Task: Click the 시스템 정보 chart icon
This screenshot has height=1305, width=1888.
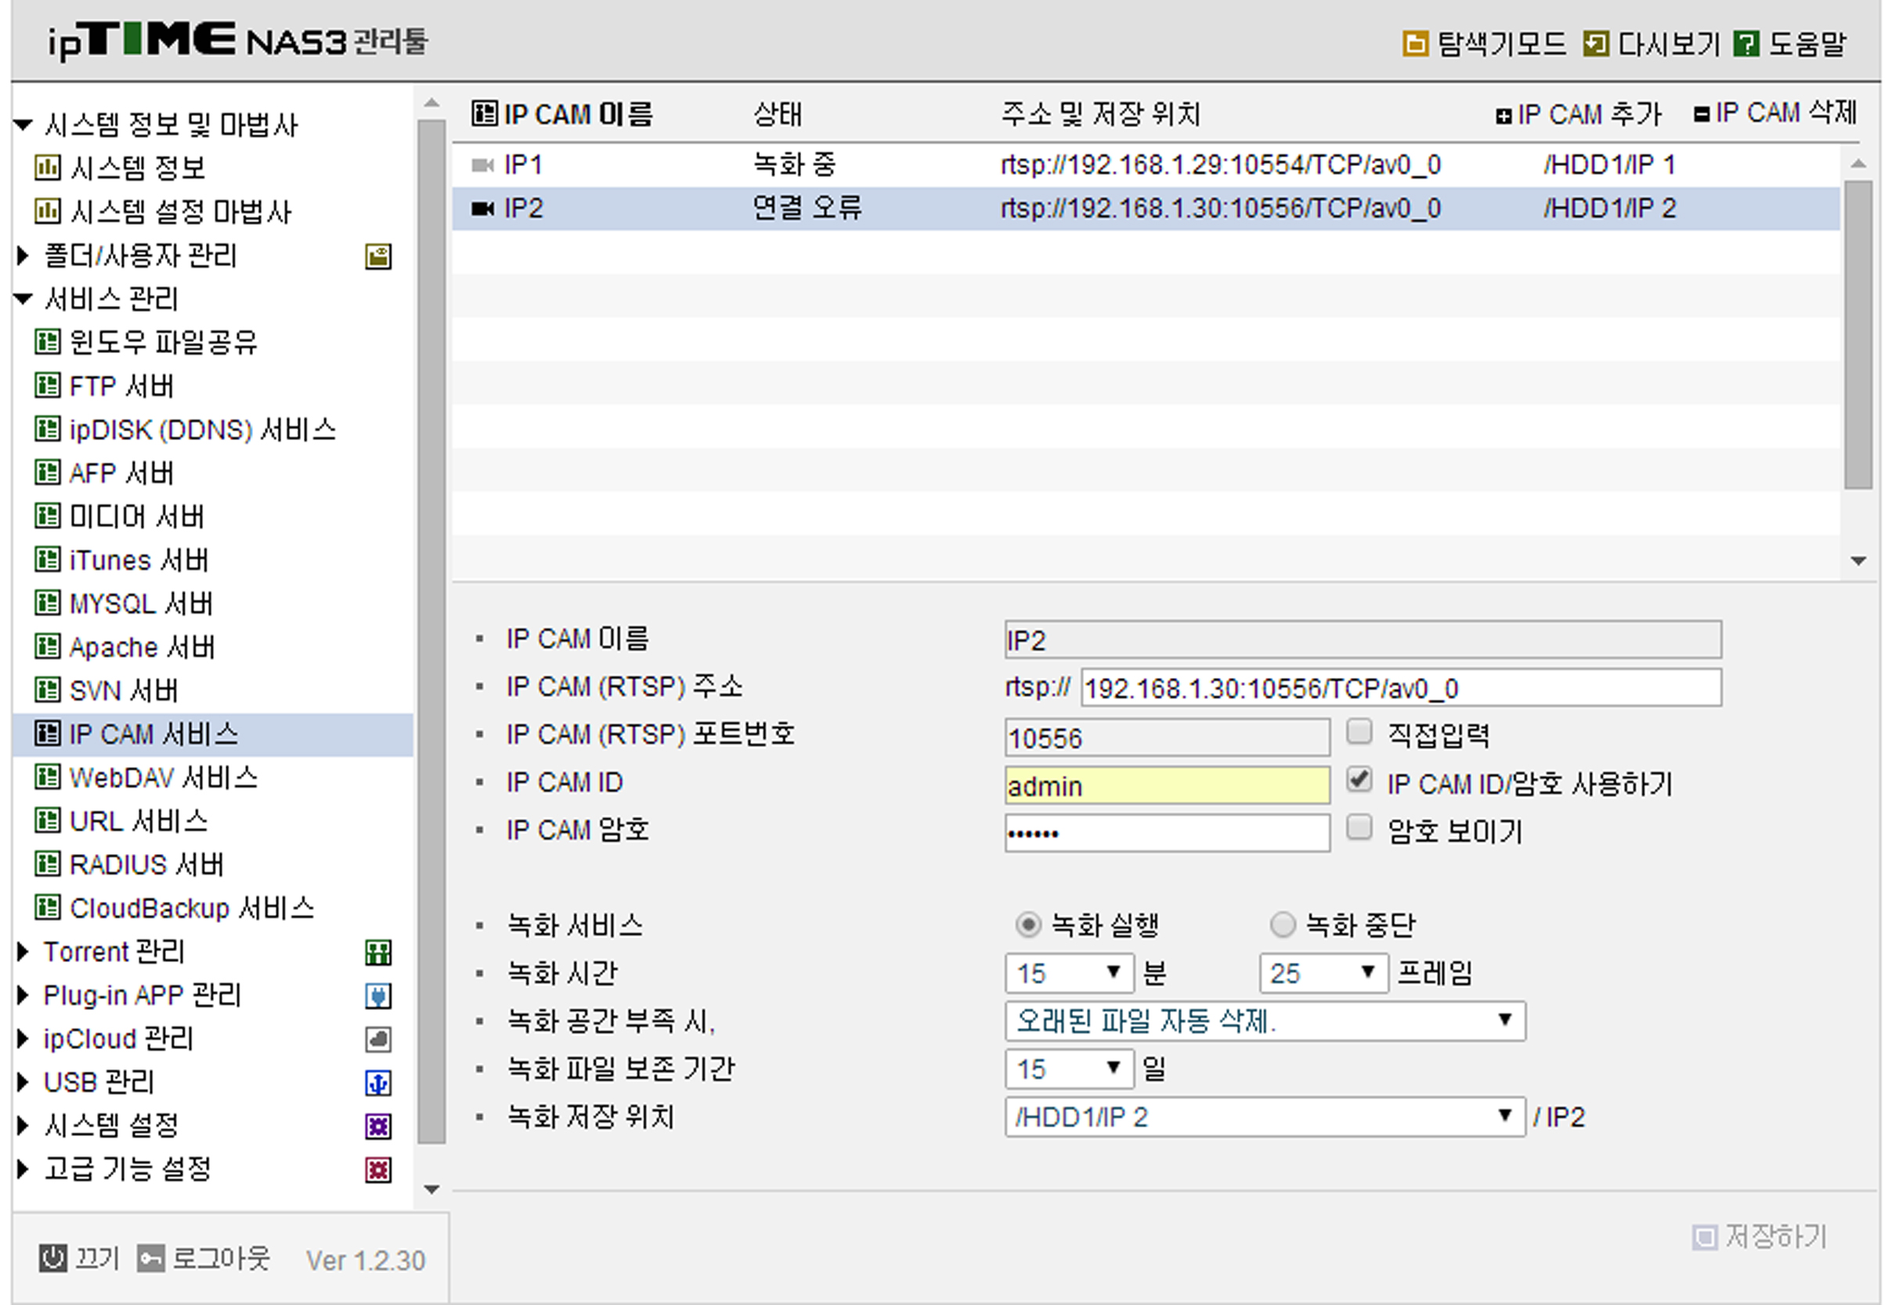Action: click(x=48, y=168)
